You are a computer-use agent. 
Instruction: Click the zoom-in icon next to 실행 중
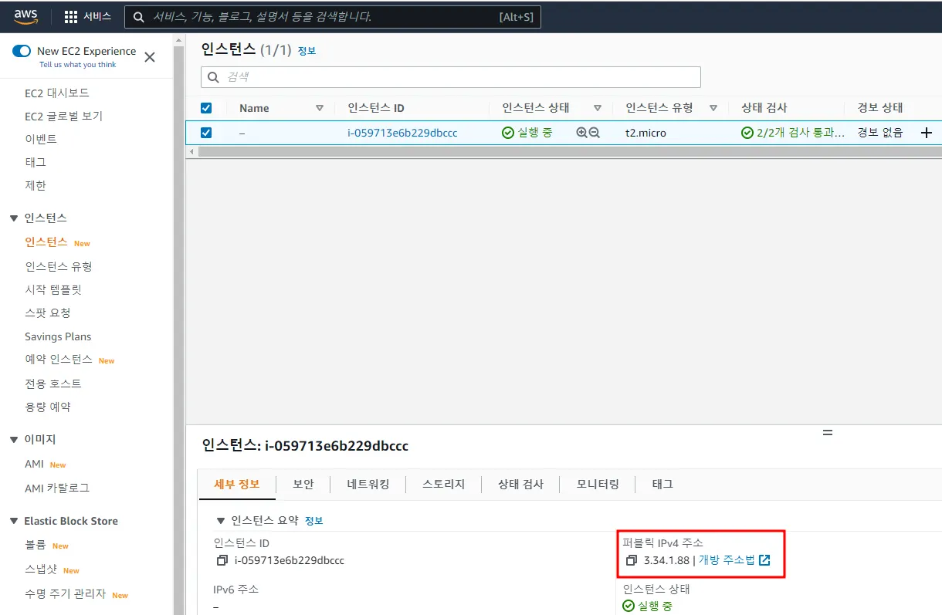click(x=581, y=133)
